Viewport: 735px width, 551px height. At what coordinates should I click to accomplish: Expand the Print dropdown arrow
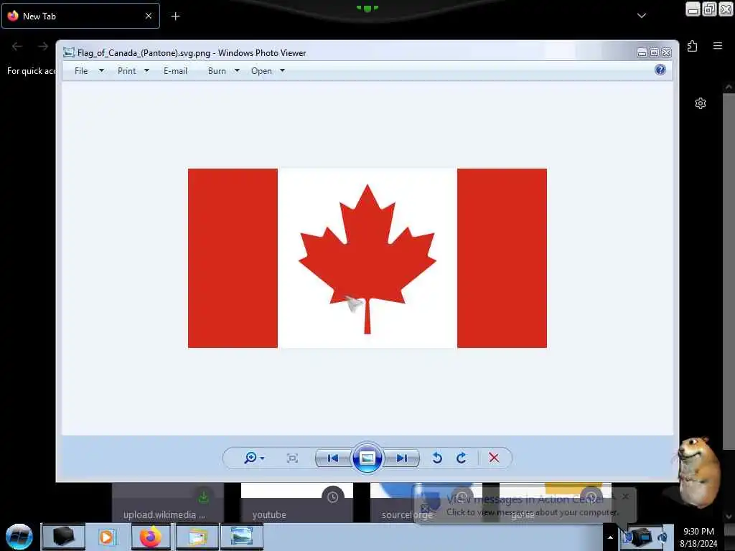146,71
